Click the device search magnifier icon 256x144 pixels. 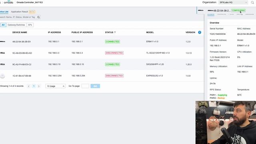tap(38, 17)
